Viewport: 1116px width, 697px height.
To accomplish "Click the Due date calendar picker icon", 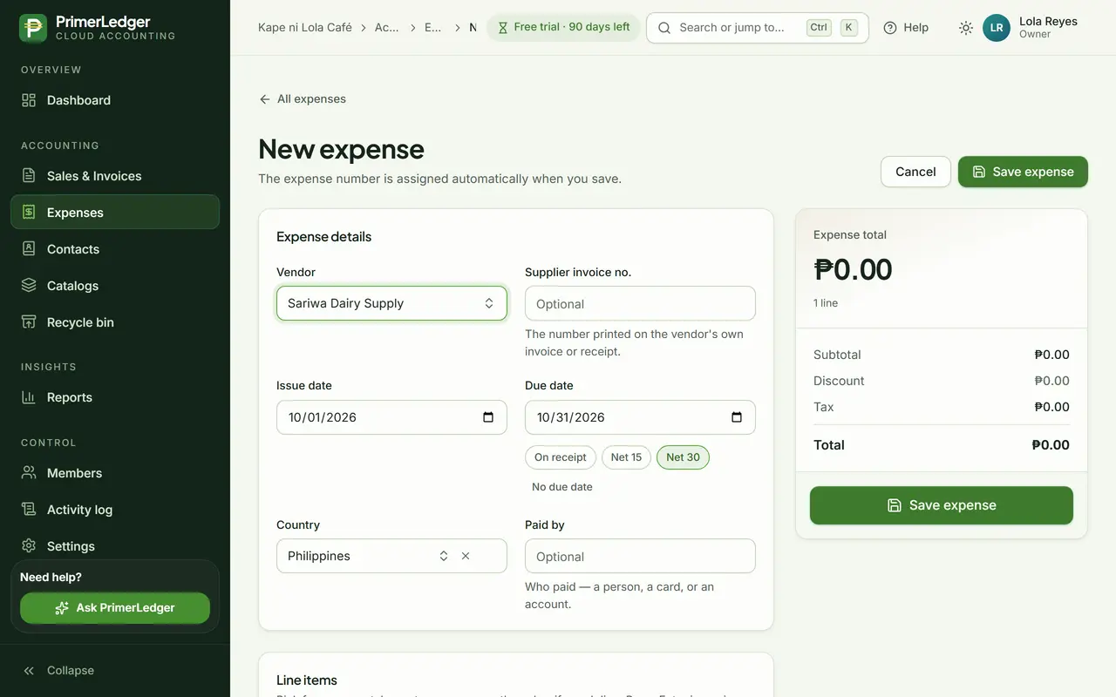I will (x=737, y=417).
